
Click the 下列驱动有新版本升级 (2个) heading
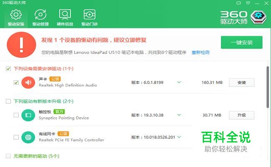point(43,101)
